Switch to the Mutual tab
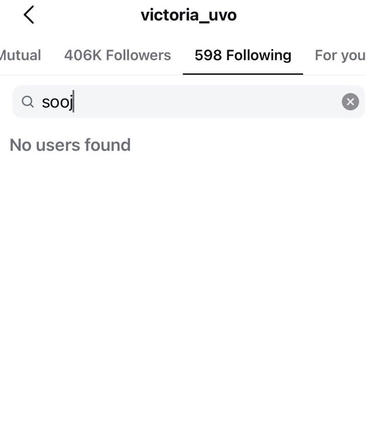Screen dimensions: 366x423 click(x=20, y=55)
